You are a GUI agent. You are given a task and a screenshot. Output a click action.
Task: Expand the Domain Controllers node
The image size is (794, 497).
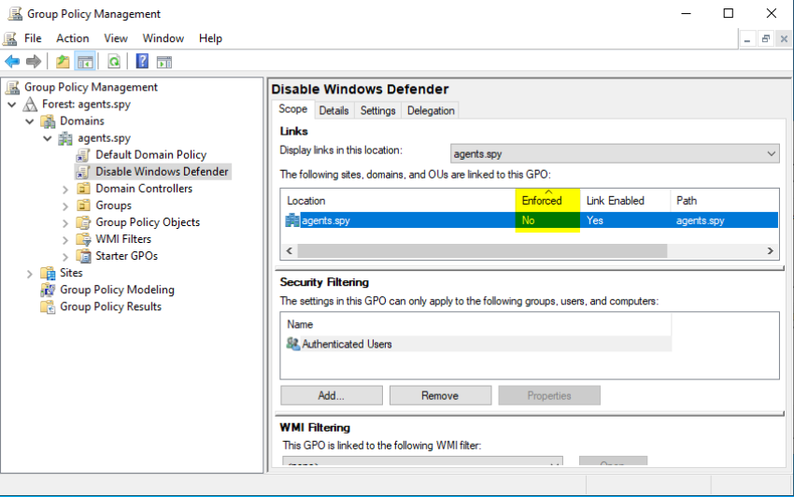65,189
